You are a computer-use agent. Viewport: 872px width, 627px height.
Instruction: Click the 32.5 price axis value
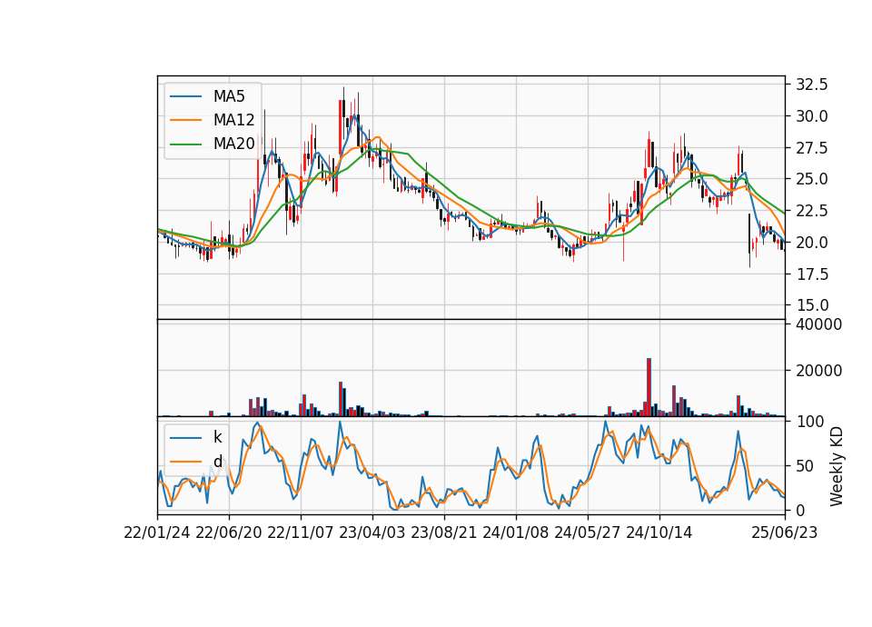click(x=812, y=85)
